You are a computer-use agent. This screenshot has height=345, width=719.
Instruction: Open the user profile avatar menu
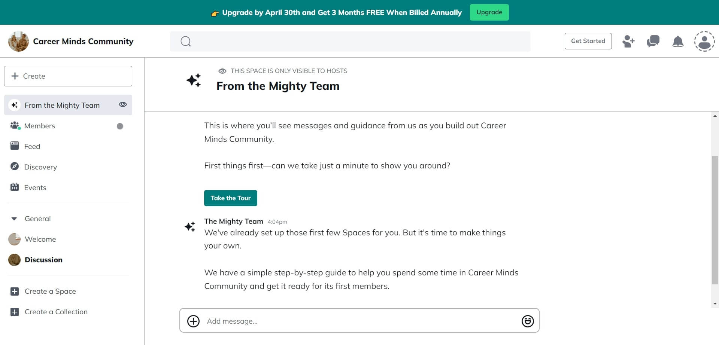click(x=704, y=41)
